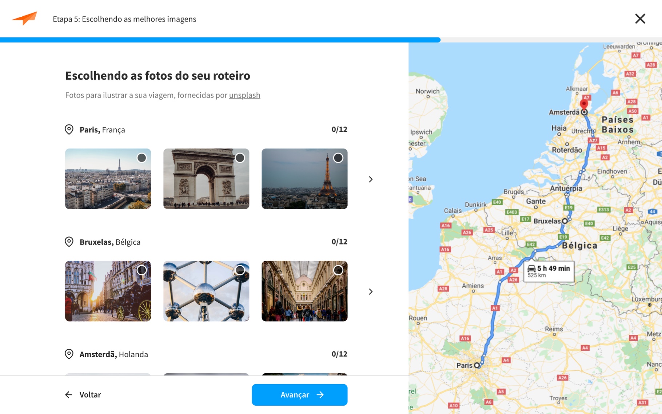Click the Avançar button to proceed
This screenshot has height=414, width=662.
coord(299,395)
